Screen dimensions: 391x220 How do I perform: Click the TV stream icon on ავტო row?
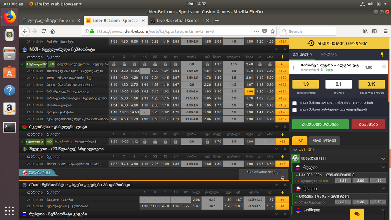pos(90,78)
